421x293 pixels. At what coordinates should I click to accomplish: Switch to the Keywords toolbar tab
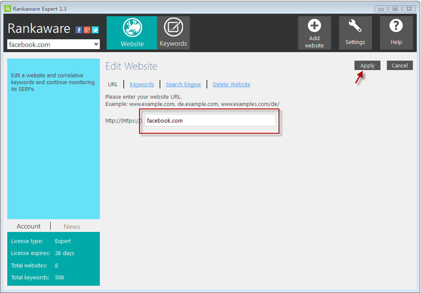[174, 33]
